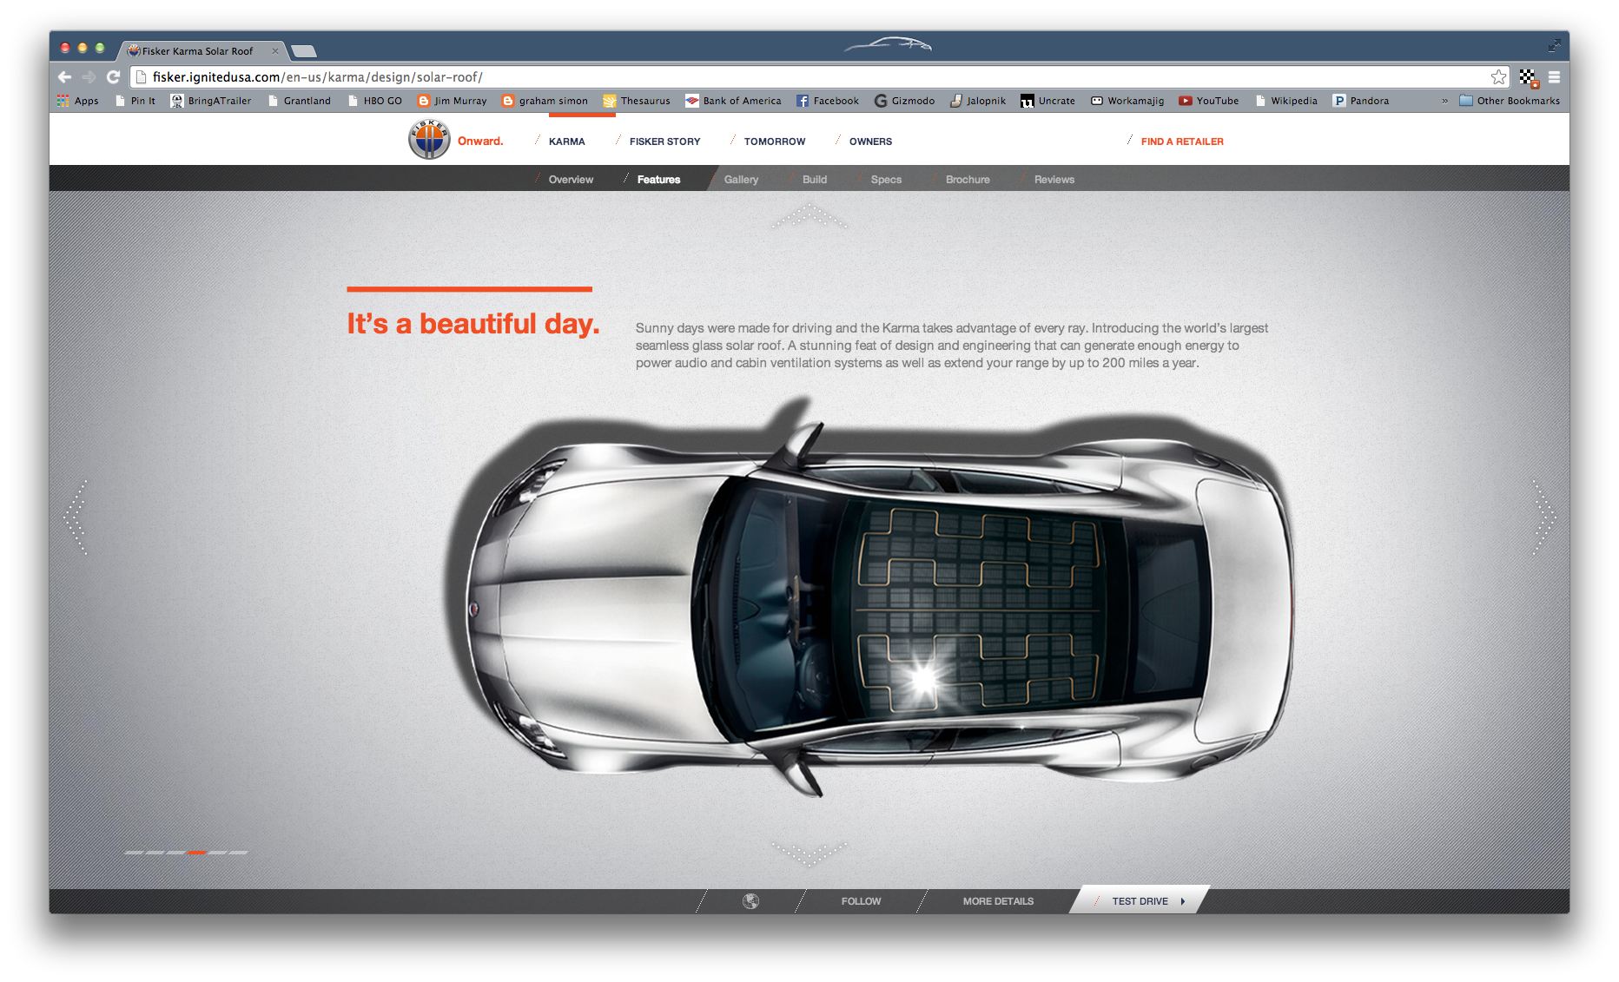Screen dimensions: 1619x982
Task: Switch to the Reviews sub-tab
Action: point(1054,180)
